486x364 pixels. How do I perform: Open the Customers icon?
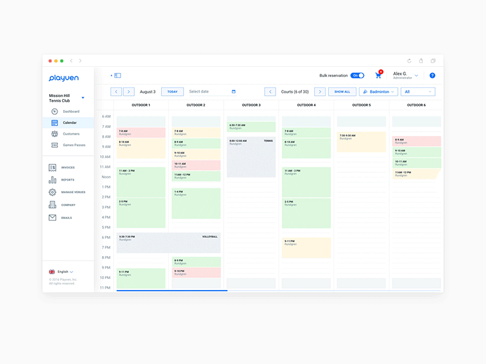(55, 134)
